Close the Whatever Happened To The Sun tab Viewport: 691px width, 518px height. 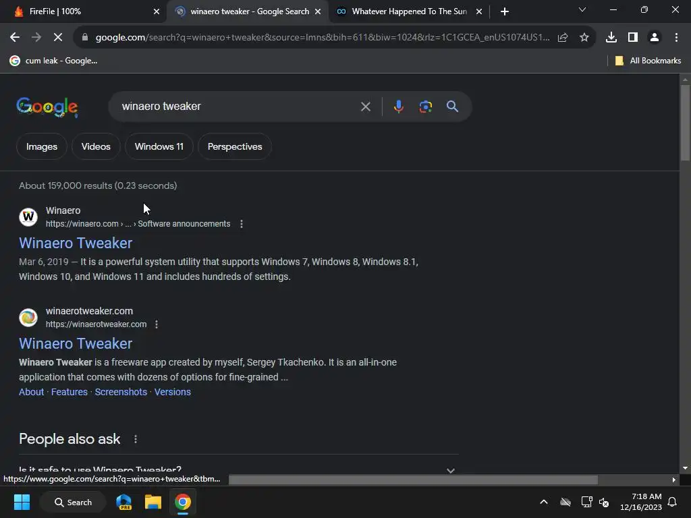[479, 11]
